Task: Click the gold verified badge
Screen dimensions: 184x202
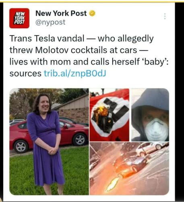Action: tap(92, 13)
